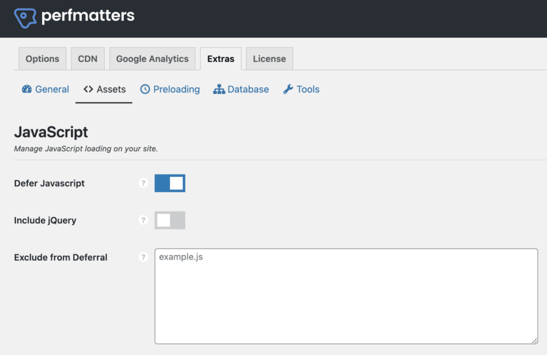Click the Assets code brackets icon
This screenshot has height=355, width=547.
pyautogui.click(x=88, y=89)
